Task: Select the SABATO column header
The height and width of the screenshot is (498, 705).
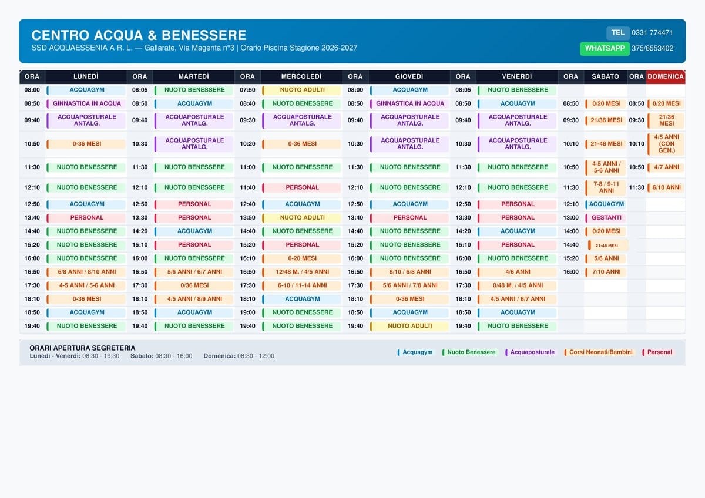Action: (606, 77)
